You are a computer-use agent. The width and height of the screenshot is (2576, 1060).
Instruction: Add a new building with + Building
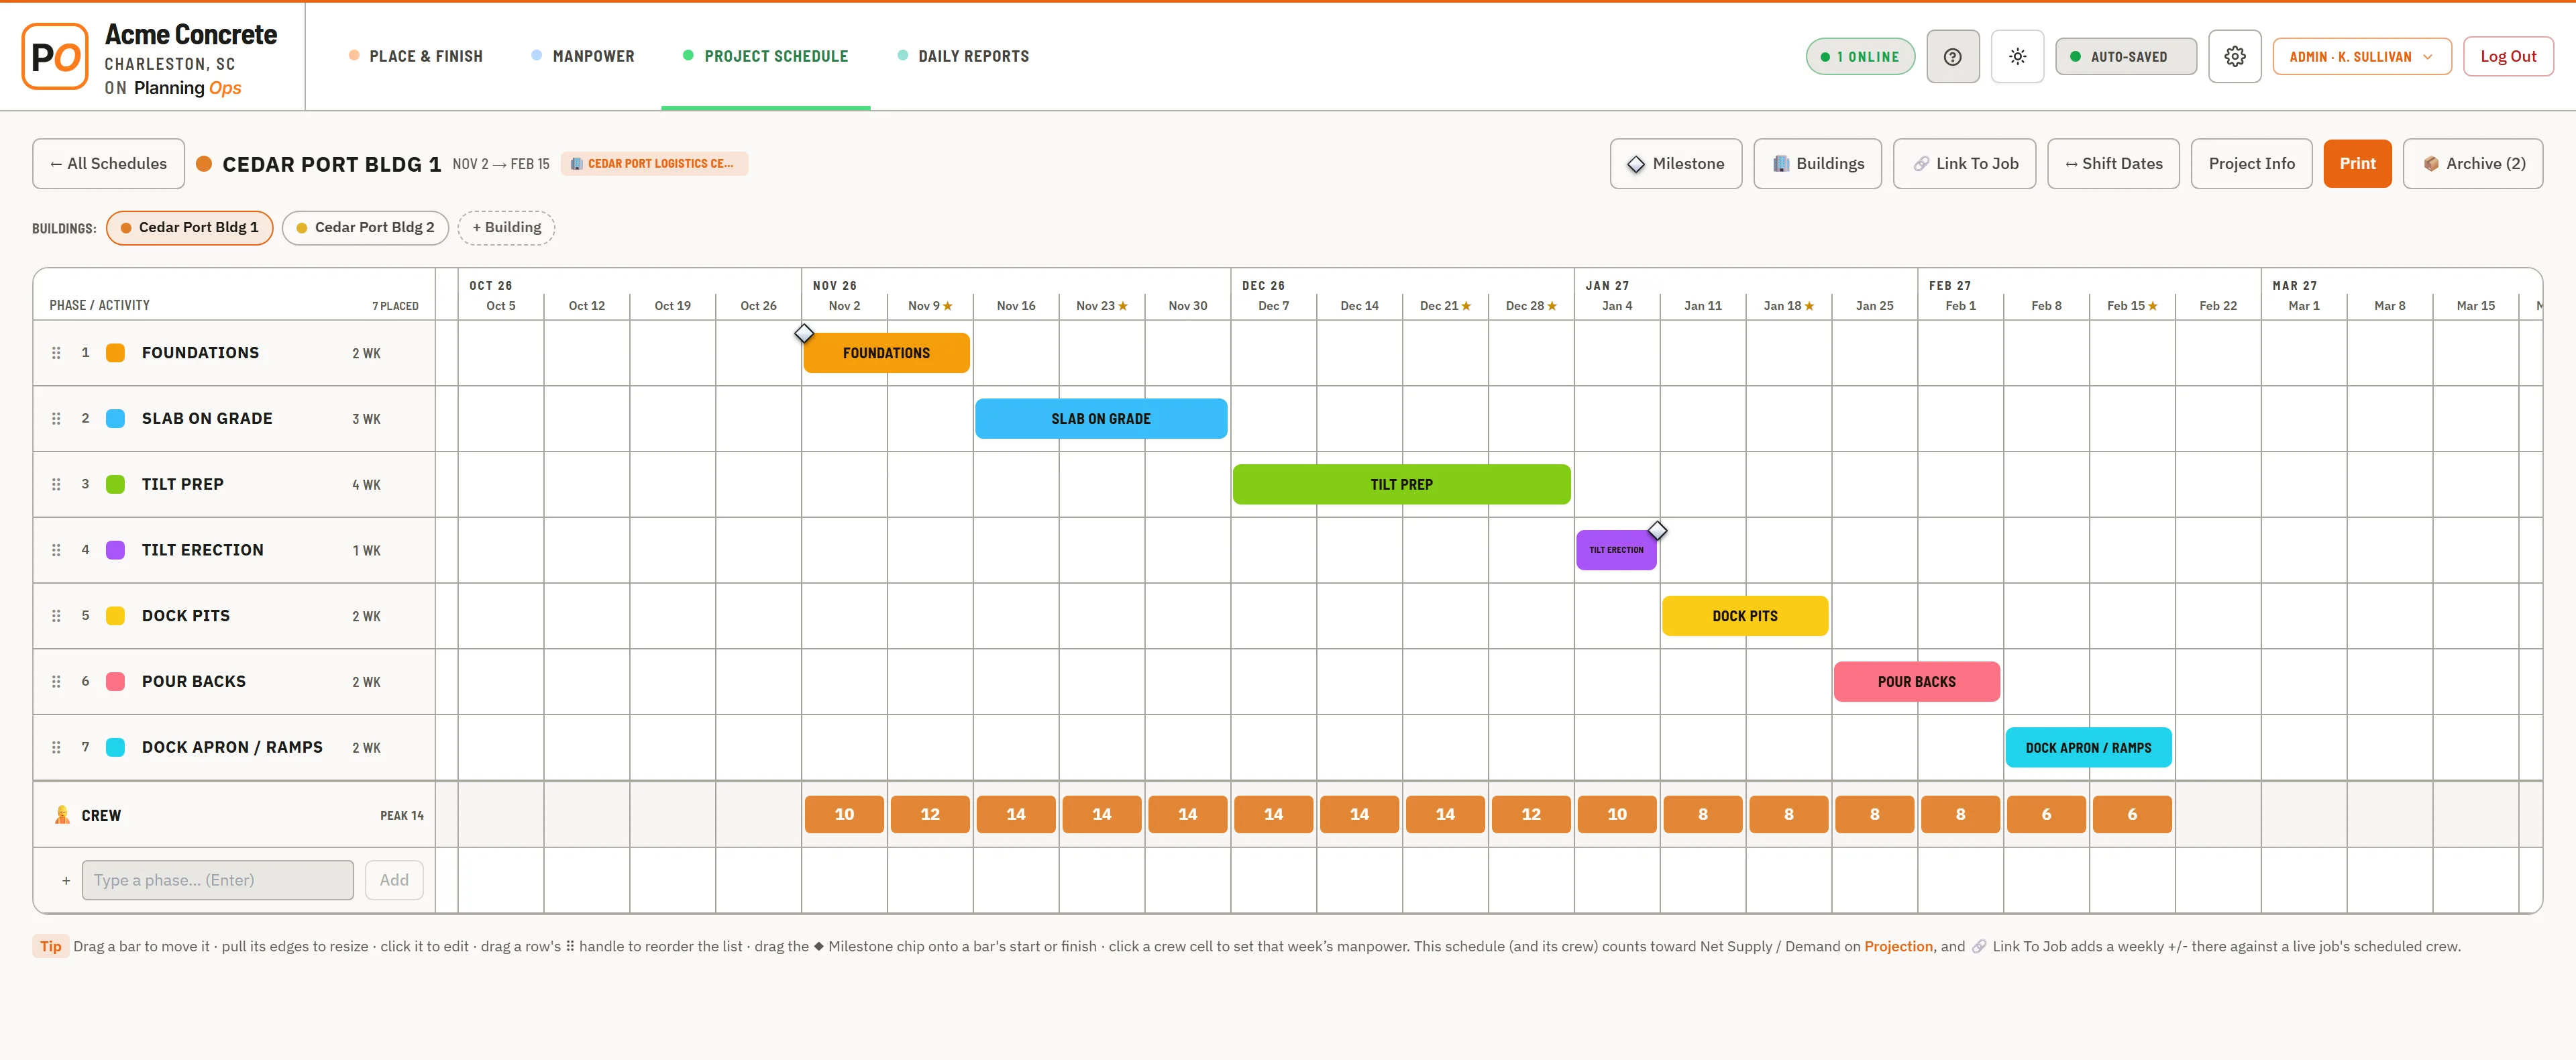tap(506, 228)
